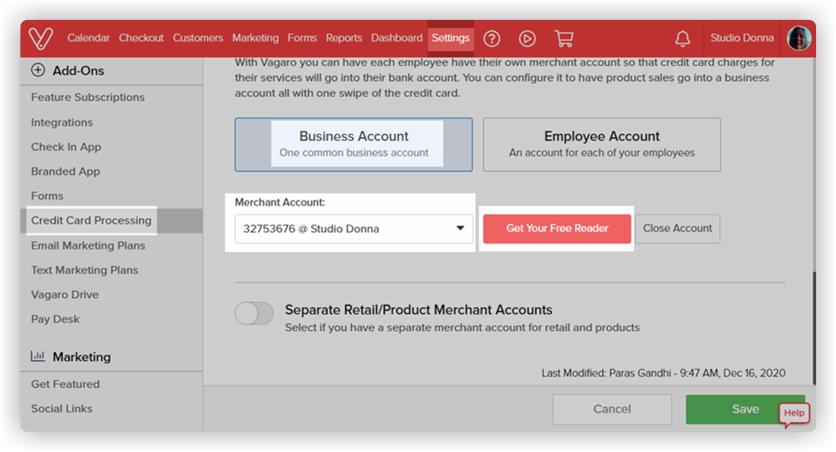The image size is (836, 452).
Task: Open the shopping cart icon
Action: pyautogui.click(x=563, y=38)
